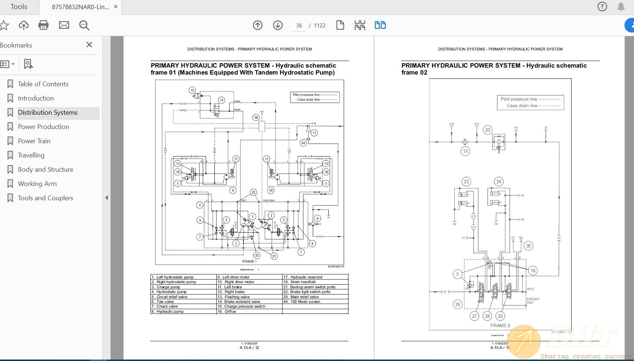634x361 pixels.
Task: Switch to the Tools tab
Action: (19, 7)
